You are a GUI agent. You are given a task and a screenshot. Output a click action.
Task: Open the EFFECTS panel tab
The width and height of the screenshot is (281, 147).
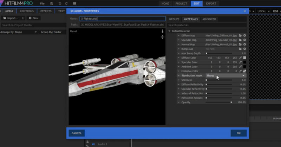[46, 11]
